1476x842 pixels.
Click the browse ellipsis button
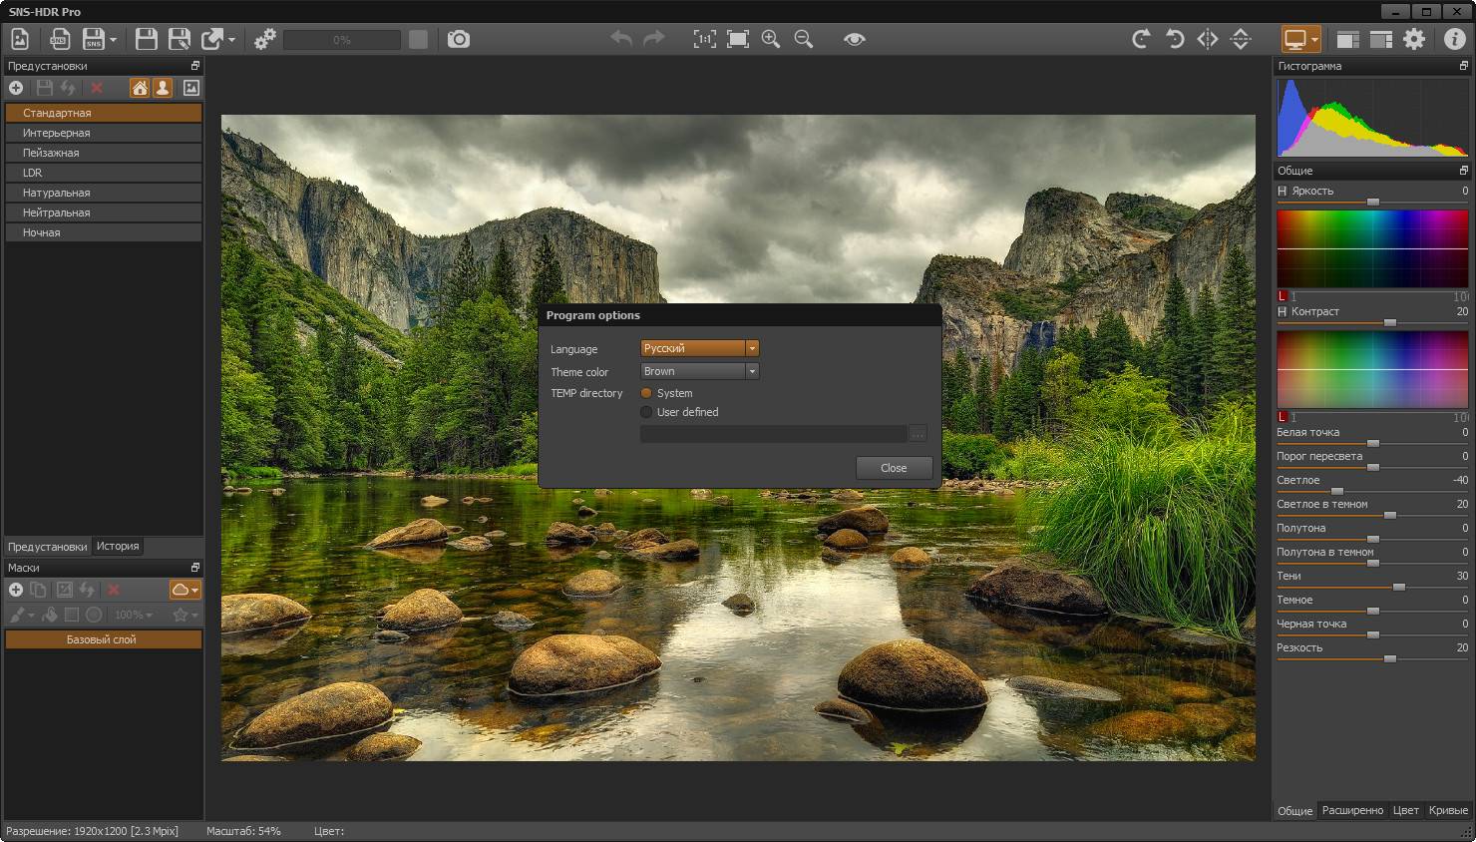click(x=919, y=434)
